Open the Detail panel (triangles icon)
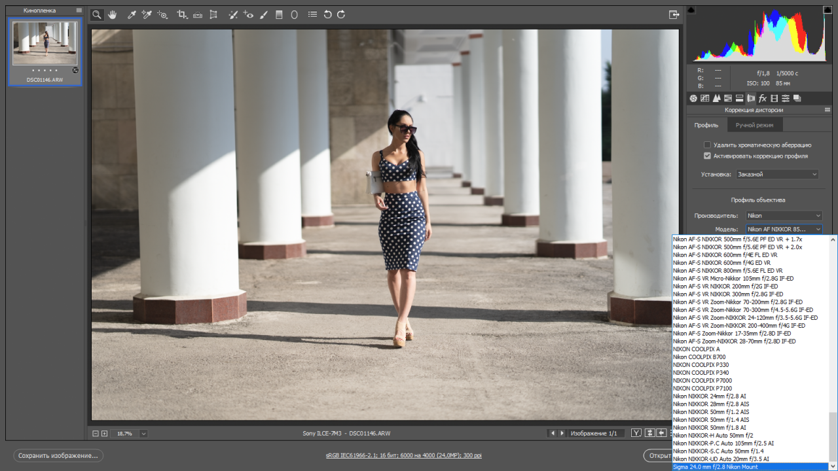 (716, 98)
